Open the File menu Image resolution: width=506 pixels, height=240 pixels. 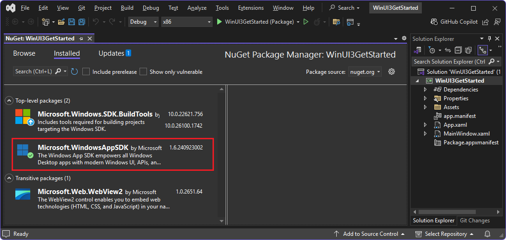tap(25, 8)
